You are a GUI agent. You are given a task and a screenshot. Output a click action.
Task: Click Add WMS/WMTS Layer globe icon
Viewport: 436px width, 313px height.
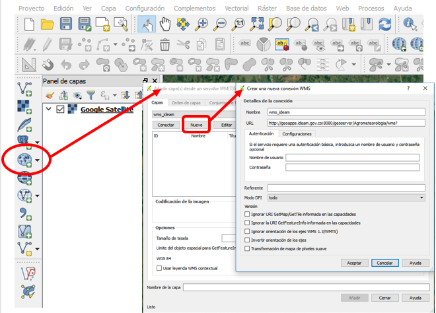tap(24, 160)
